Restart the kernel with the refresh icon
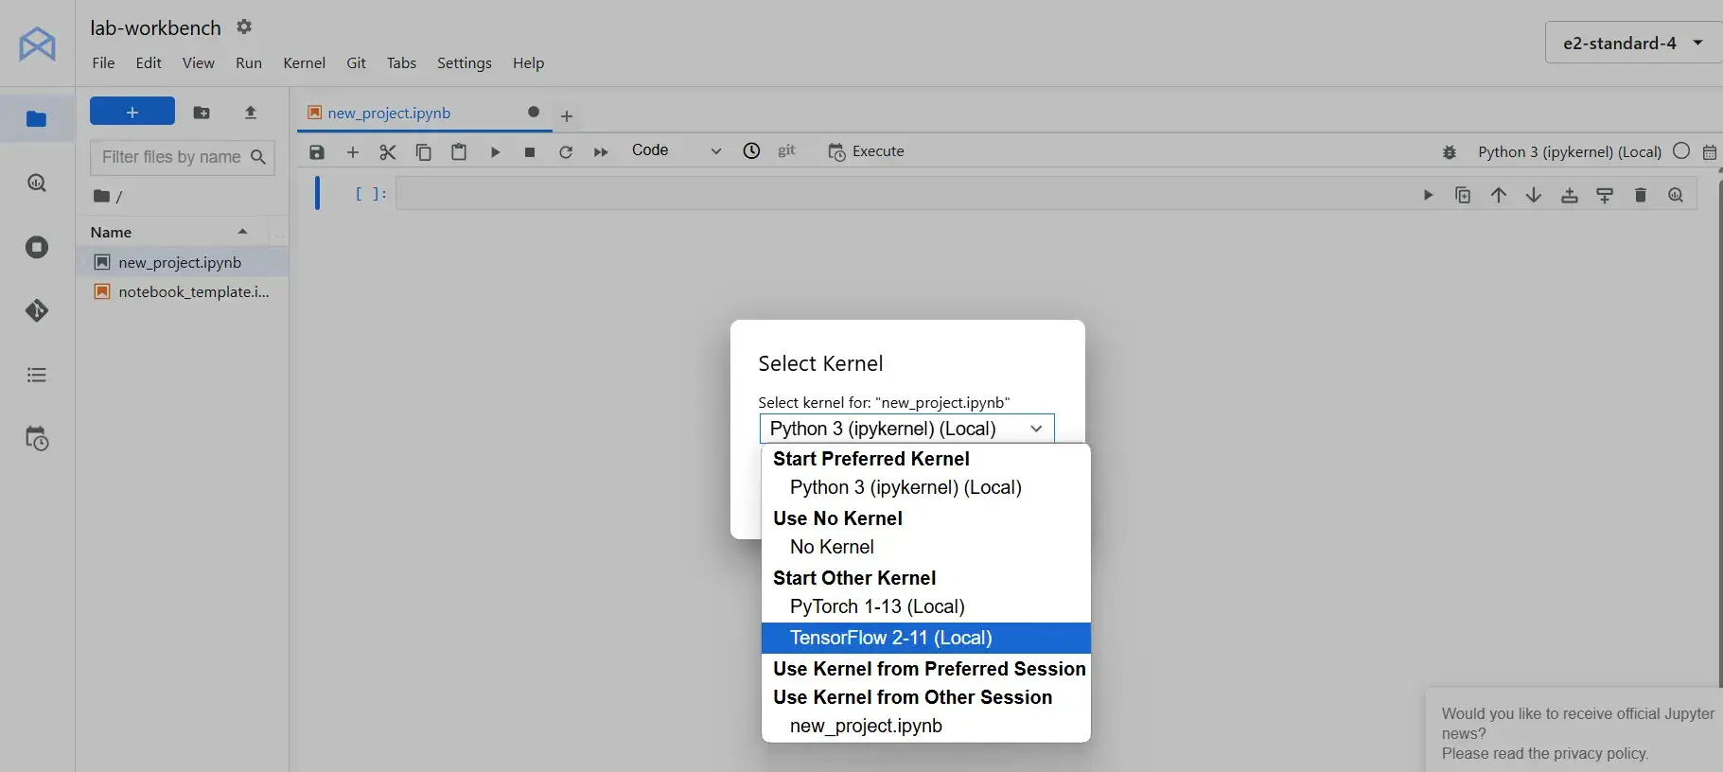Image resolution: width=1723 pixels, height=772 pixels. click(x=566, y=152)
